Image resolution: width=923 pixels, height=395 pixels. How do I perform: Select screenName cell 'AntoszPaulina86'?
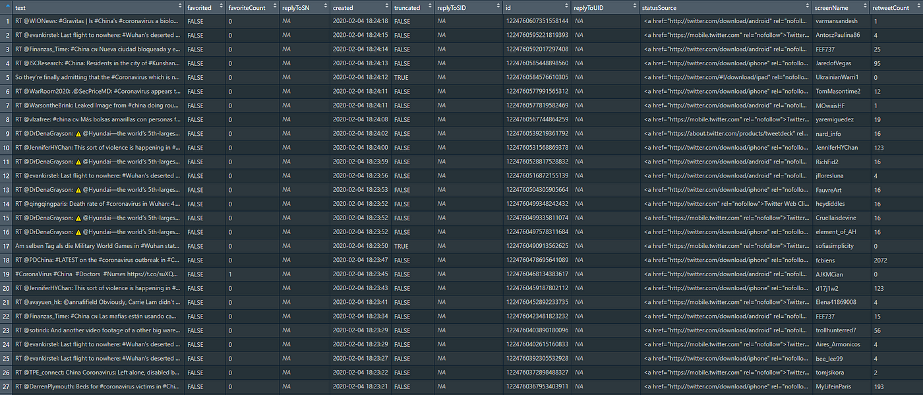pyautogui.click(x=838, y=35)
